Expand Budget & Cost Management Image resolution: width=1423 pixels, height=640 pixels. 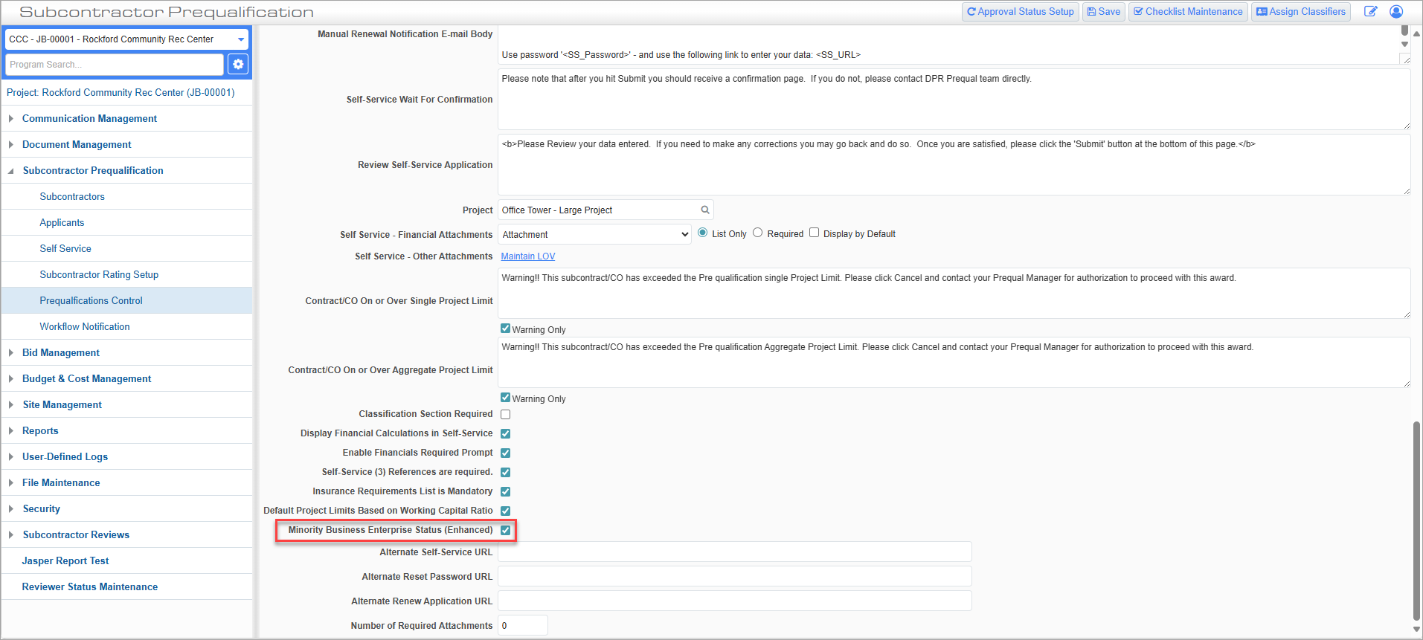11,379
